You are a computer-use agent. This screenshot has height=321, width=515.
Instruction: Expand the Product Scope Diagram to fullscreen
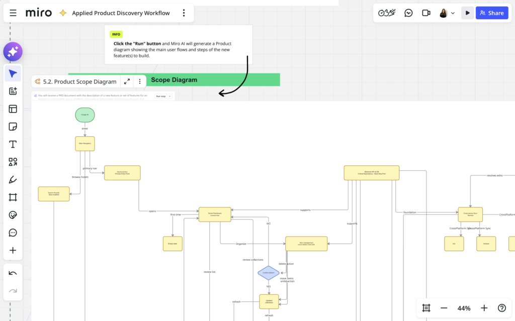(127, 81)
